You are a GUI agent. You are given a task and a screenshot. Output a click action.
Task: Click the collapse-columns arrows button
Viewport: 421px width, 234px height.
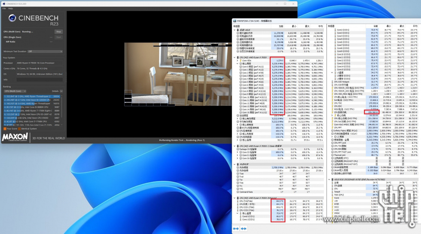click(244, 229)
